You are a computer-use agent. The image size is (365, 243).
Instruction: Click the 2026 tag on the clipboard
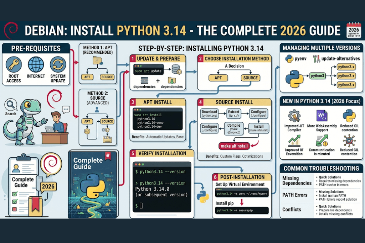48,186
